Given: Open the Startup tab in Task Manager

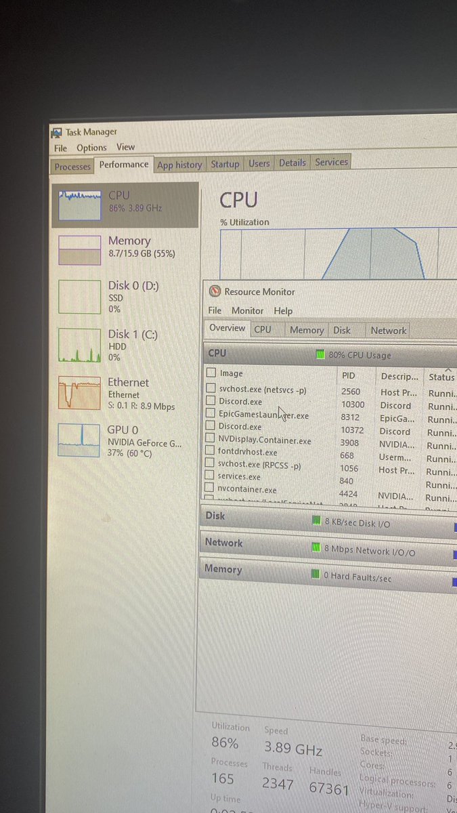Looking at the screenshot, I should point(225,164).
